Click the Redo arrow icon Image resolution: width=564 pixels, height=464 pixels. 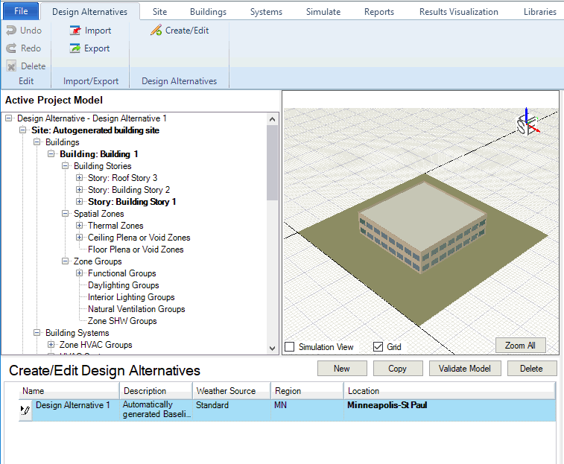coord(11,48)
